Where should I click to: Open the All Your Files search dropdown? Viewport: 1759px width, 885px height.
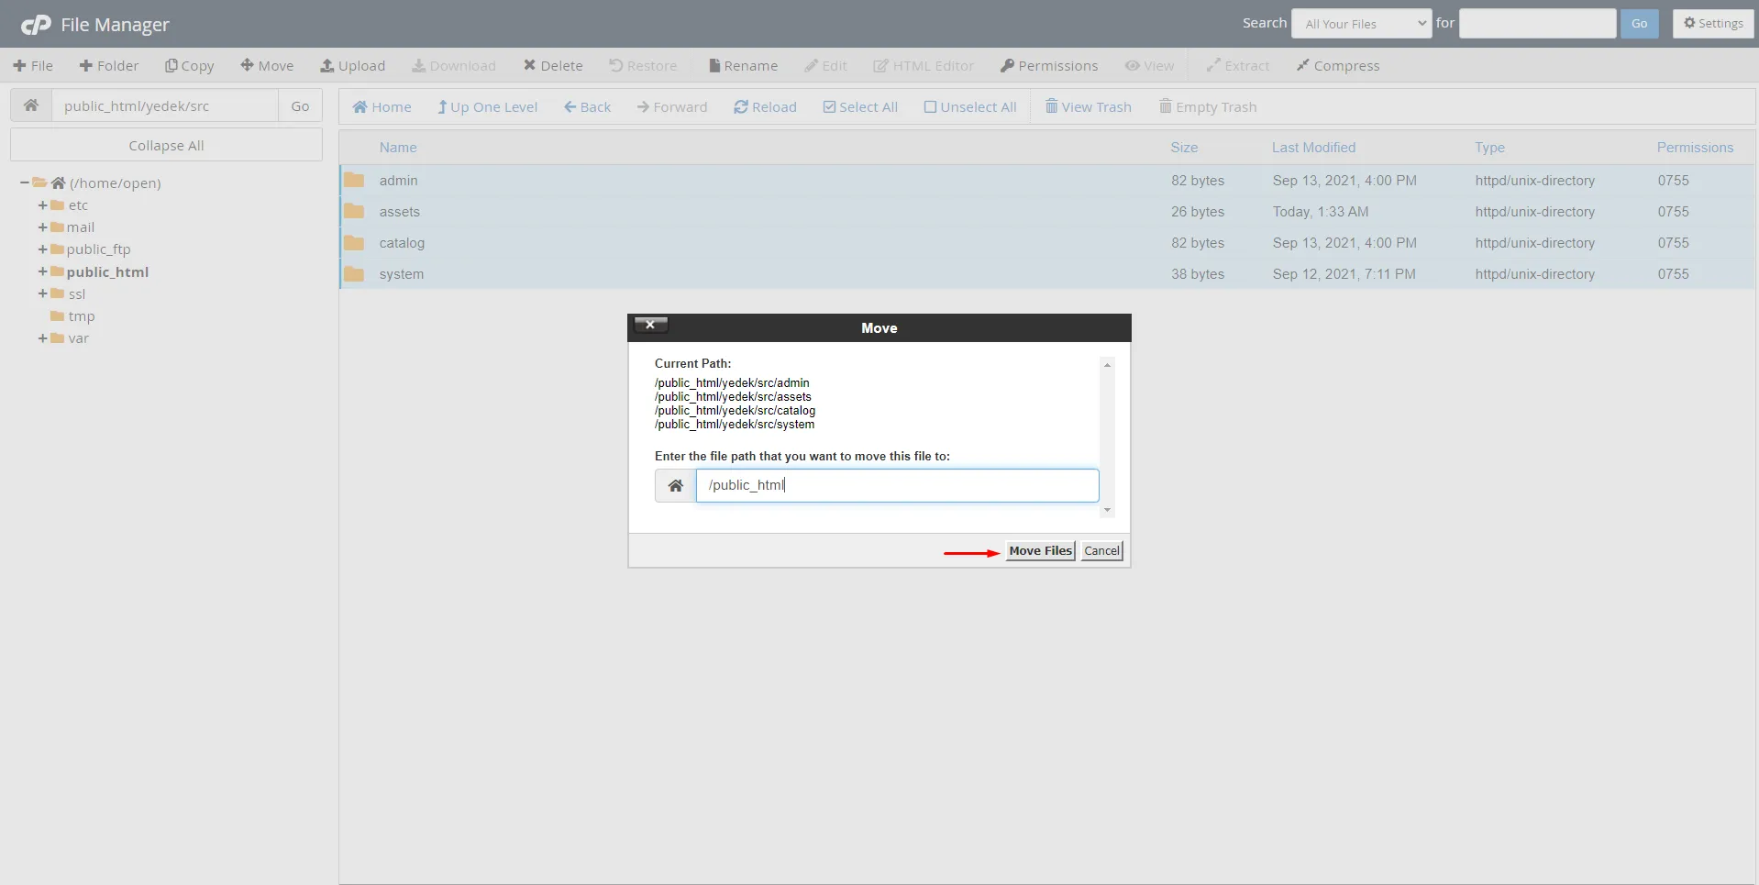1361,24
